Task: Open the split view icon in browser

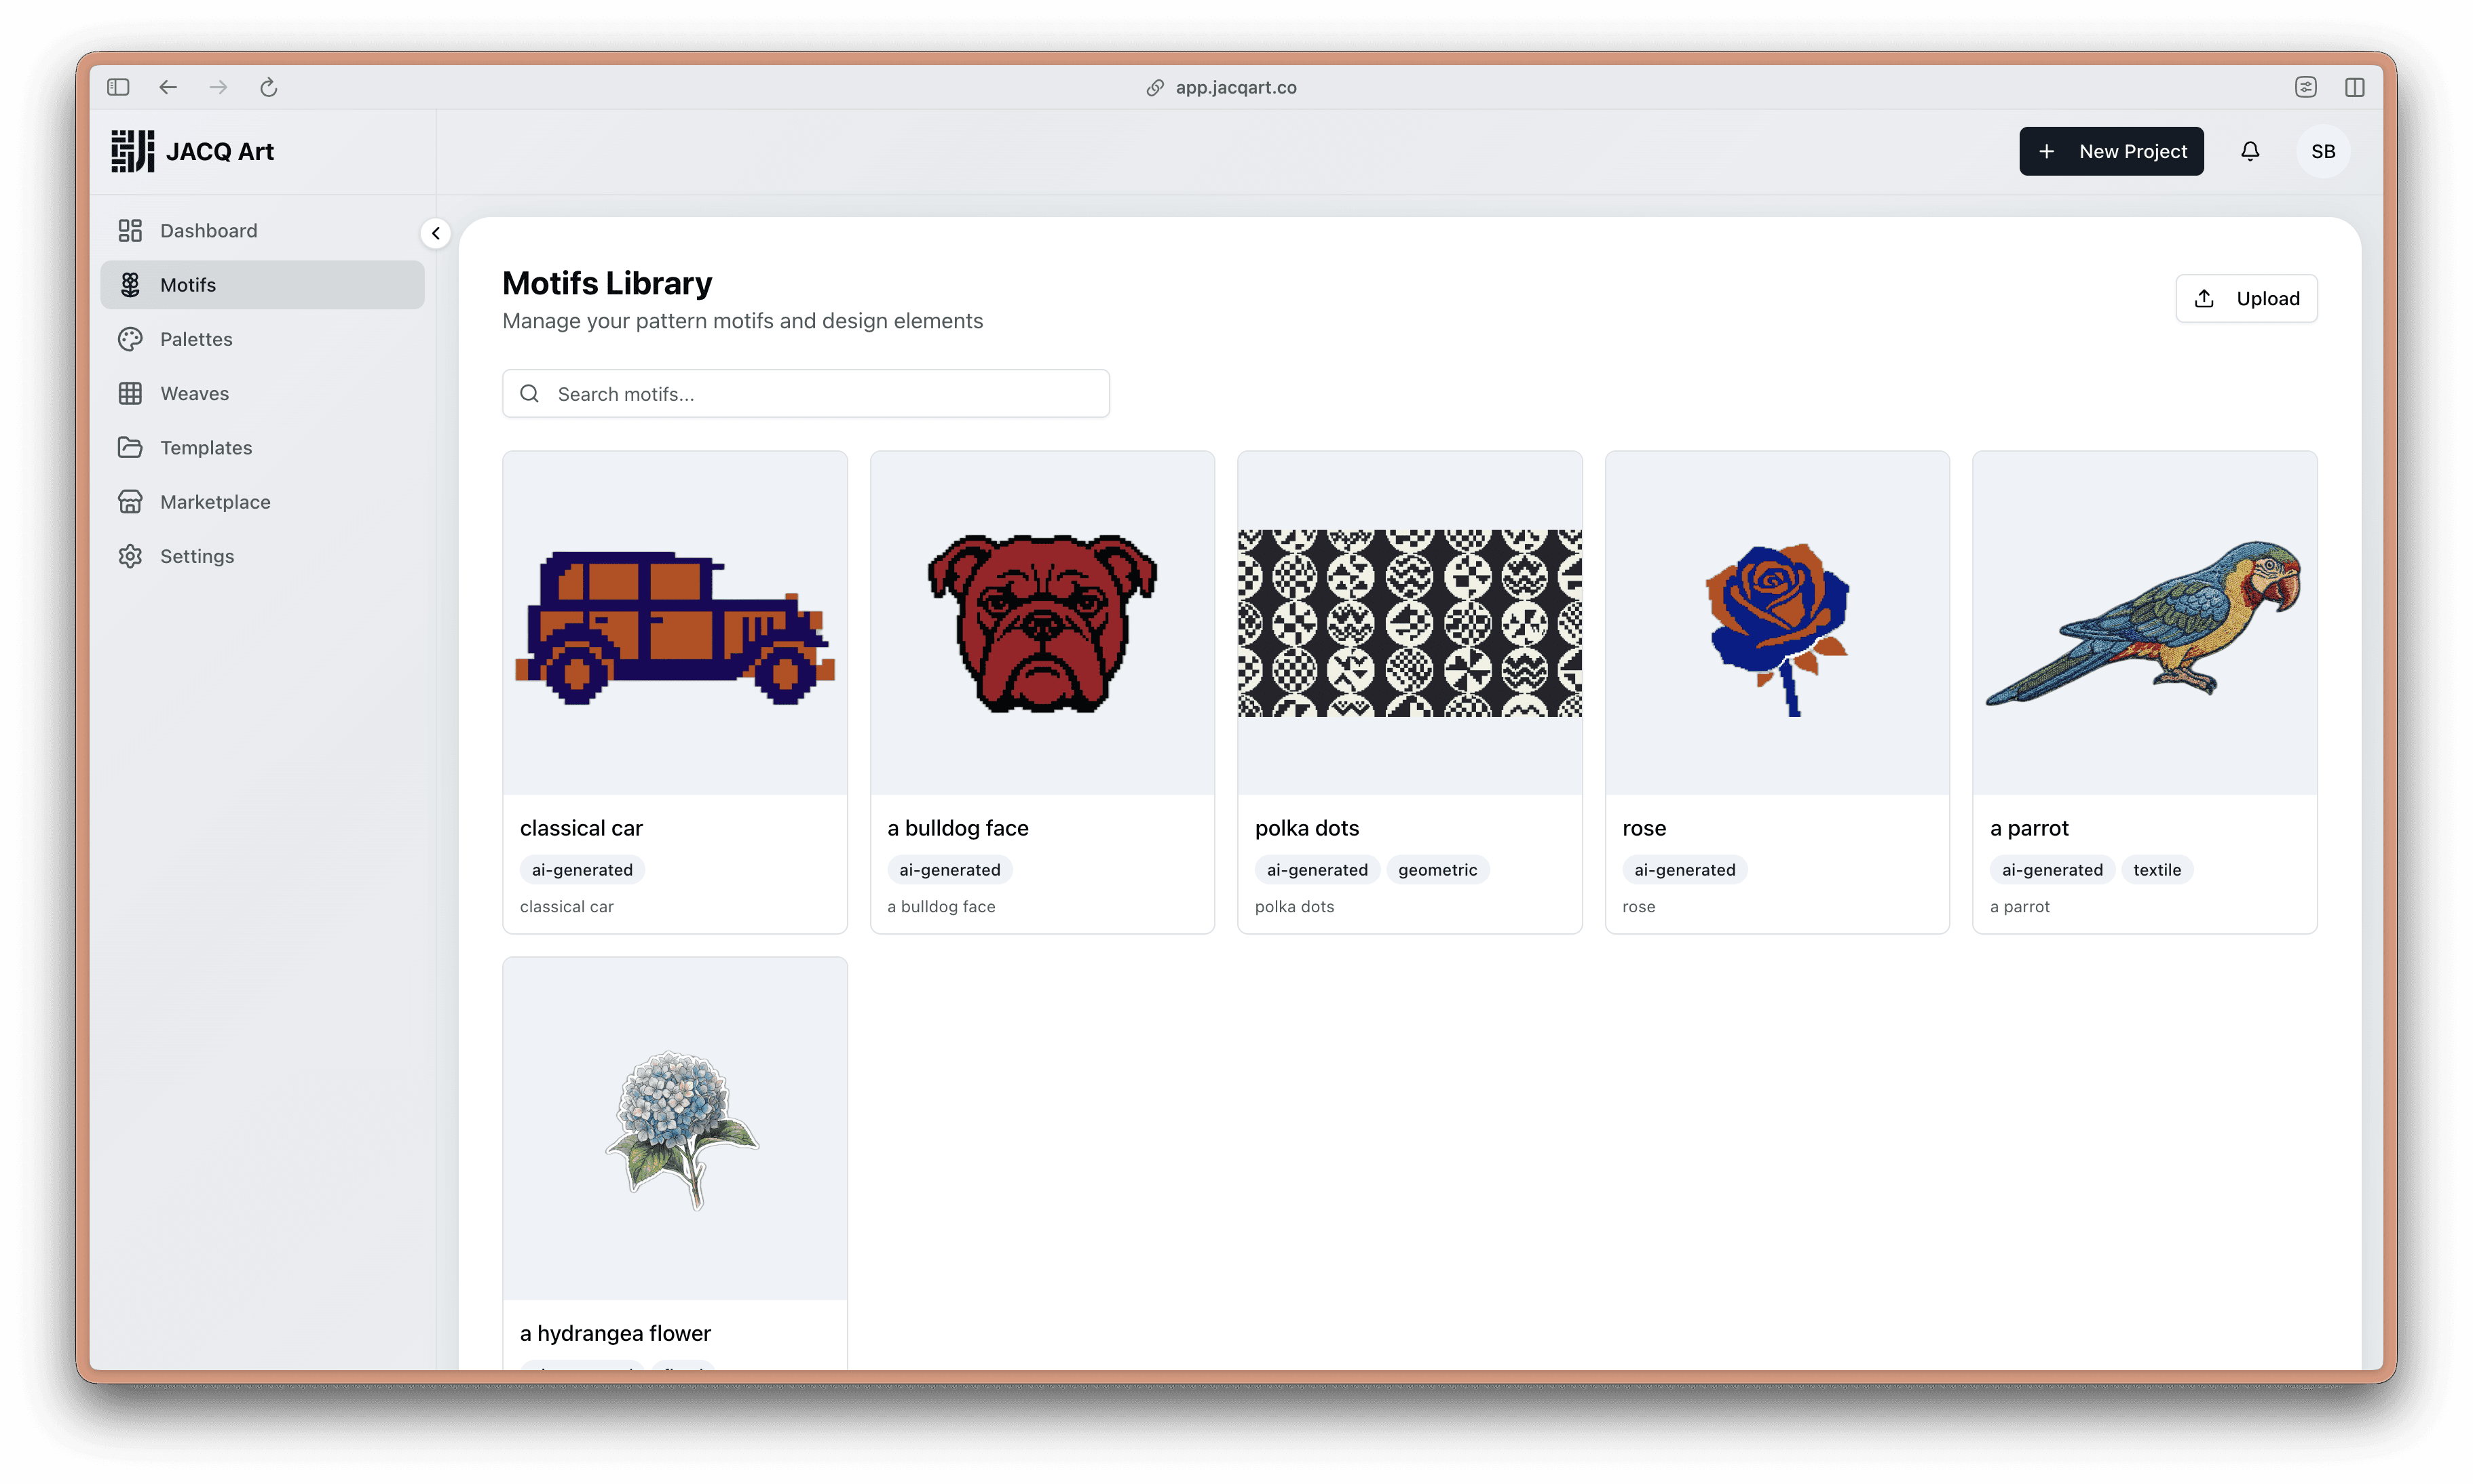Action: point(2355,87)
